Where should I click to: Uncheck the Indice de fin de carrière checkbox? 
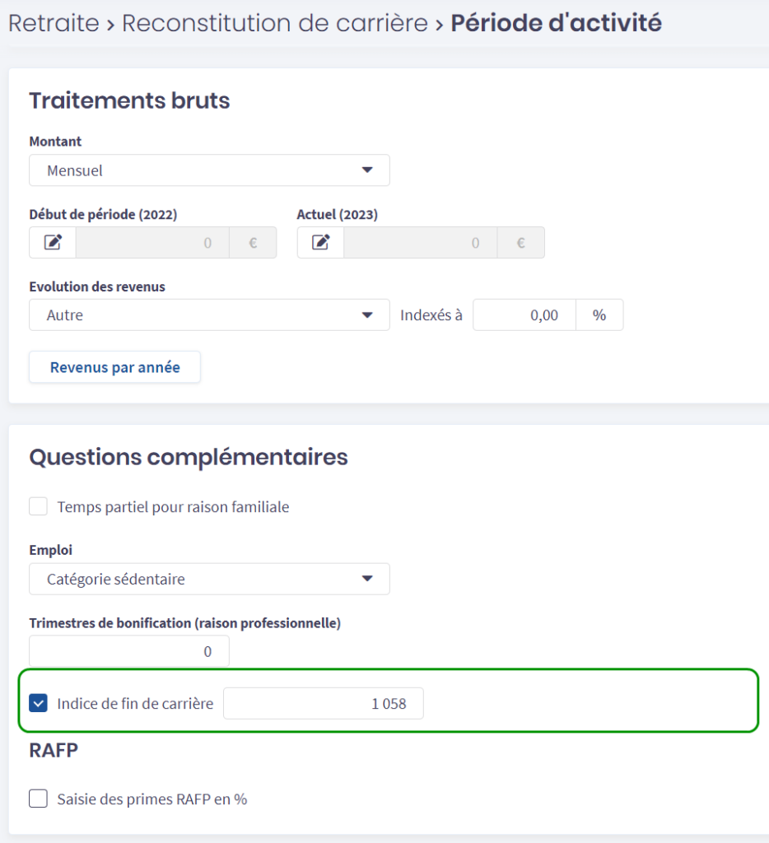(39, 704)
